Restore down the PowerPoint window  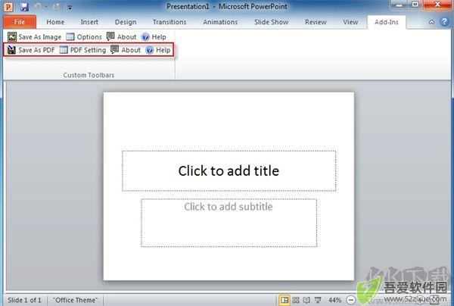click(x=415, y=5)
